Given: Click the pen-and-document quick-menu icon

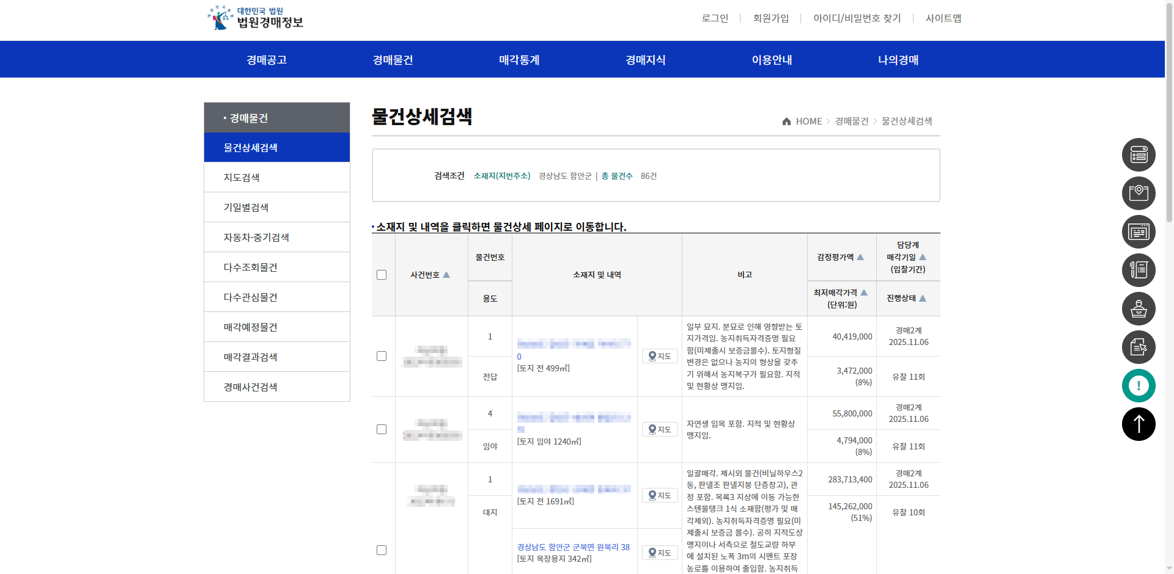Looking at the screenshot, I should [1139, 271].
